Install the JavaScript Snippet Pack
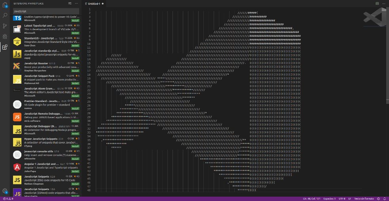The width and height of the screenshot is (389, 201). point(75,84)
